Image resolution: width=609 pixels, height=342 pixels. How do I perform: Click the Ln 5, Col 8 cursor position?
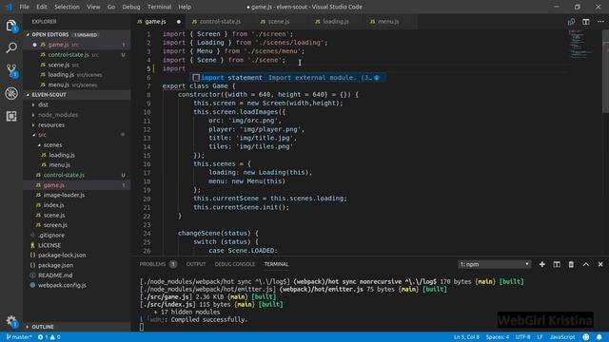(x=466, y=337)
